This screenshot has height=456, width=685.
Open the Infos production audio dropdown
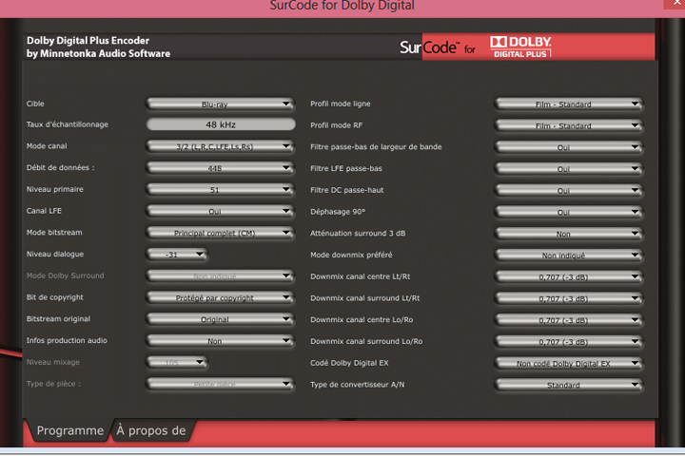pyautogui.click(x=221, y=341)
